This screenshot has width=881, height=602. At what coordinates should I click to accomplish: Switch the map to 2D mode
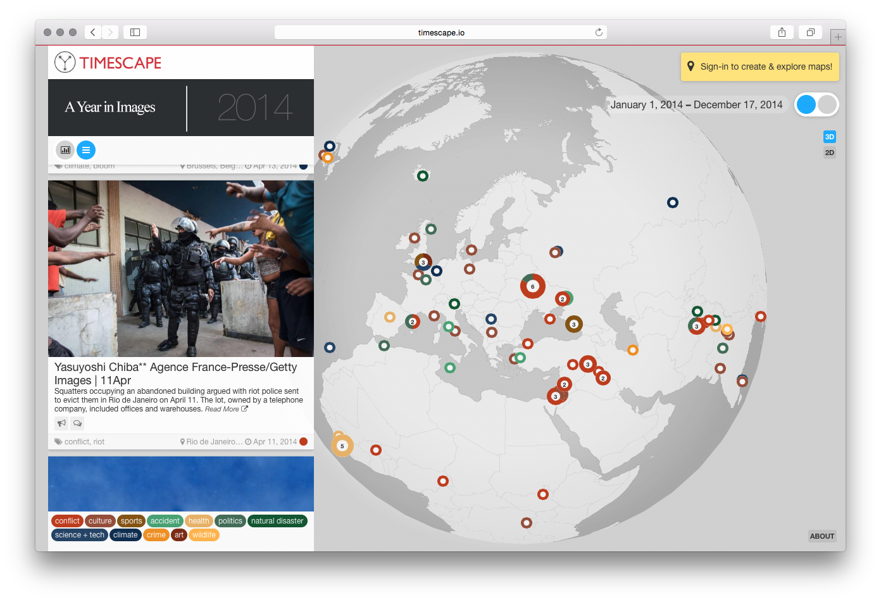829,153
